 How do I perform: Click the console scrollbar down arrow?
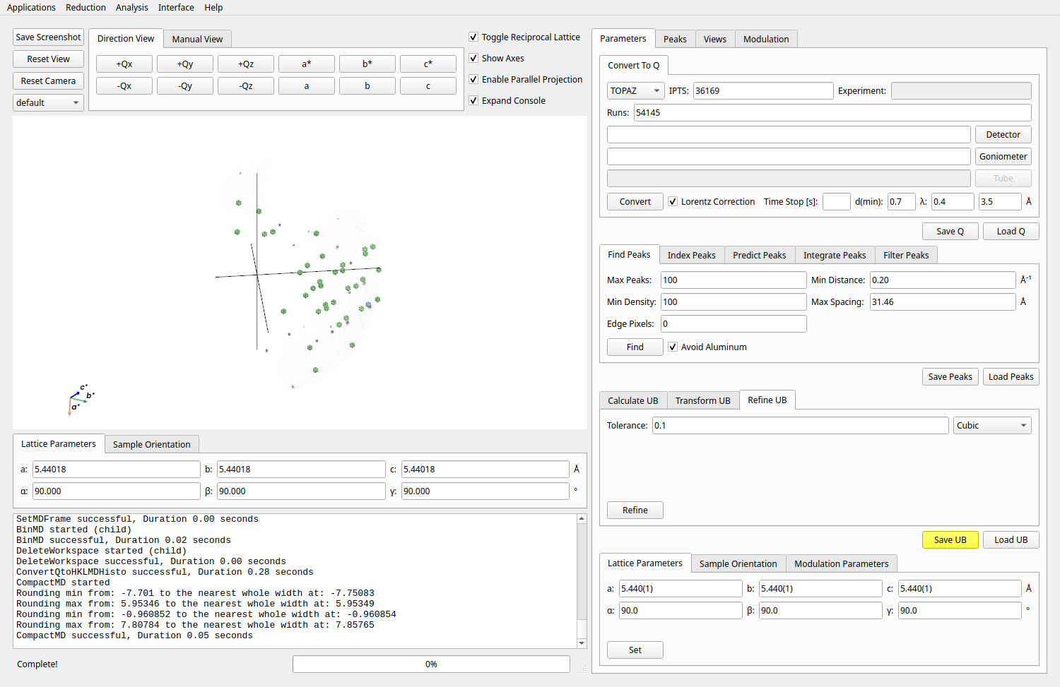(582, 643)
